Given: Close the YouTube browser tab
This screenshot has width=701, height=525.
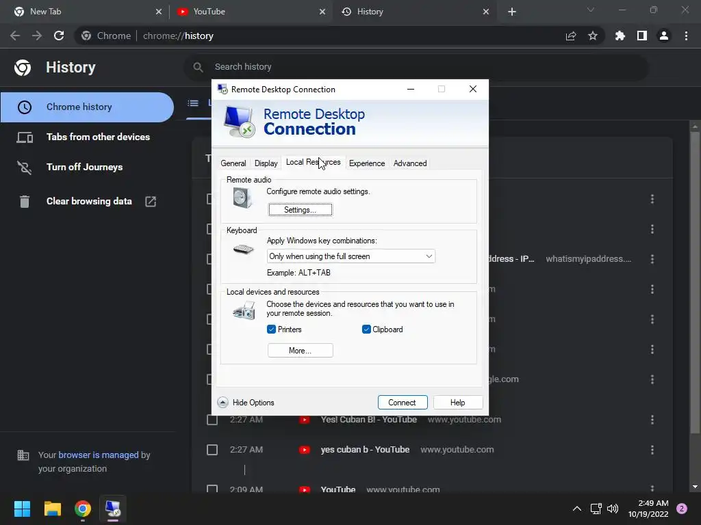Looking at the screenshot, I should pyautogui.click(x=322, y=12).
